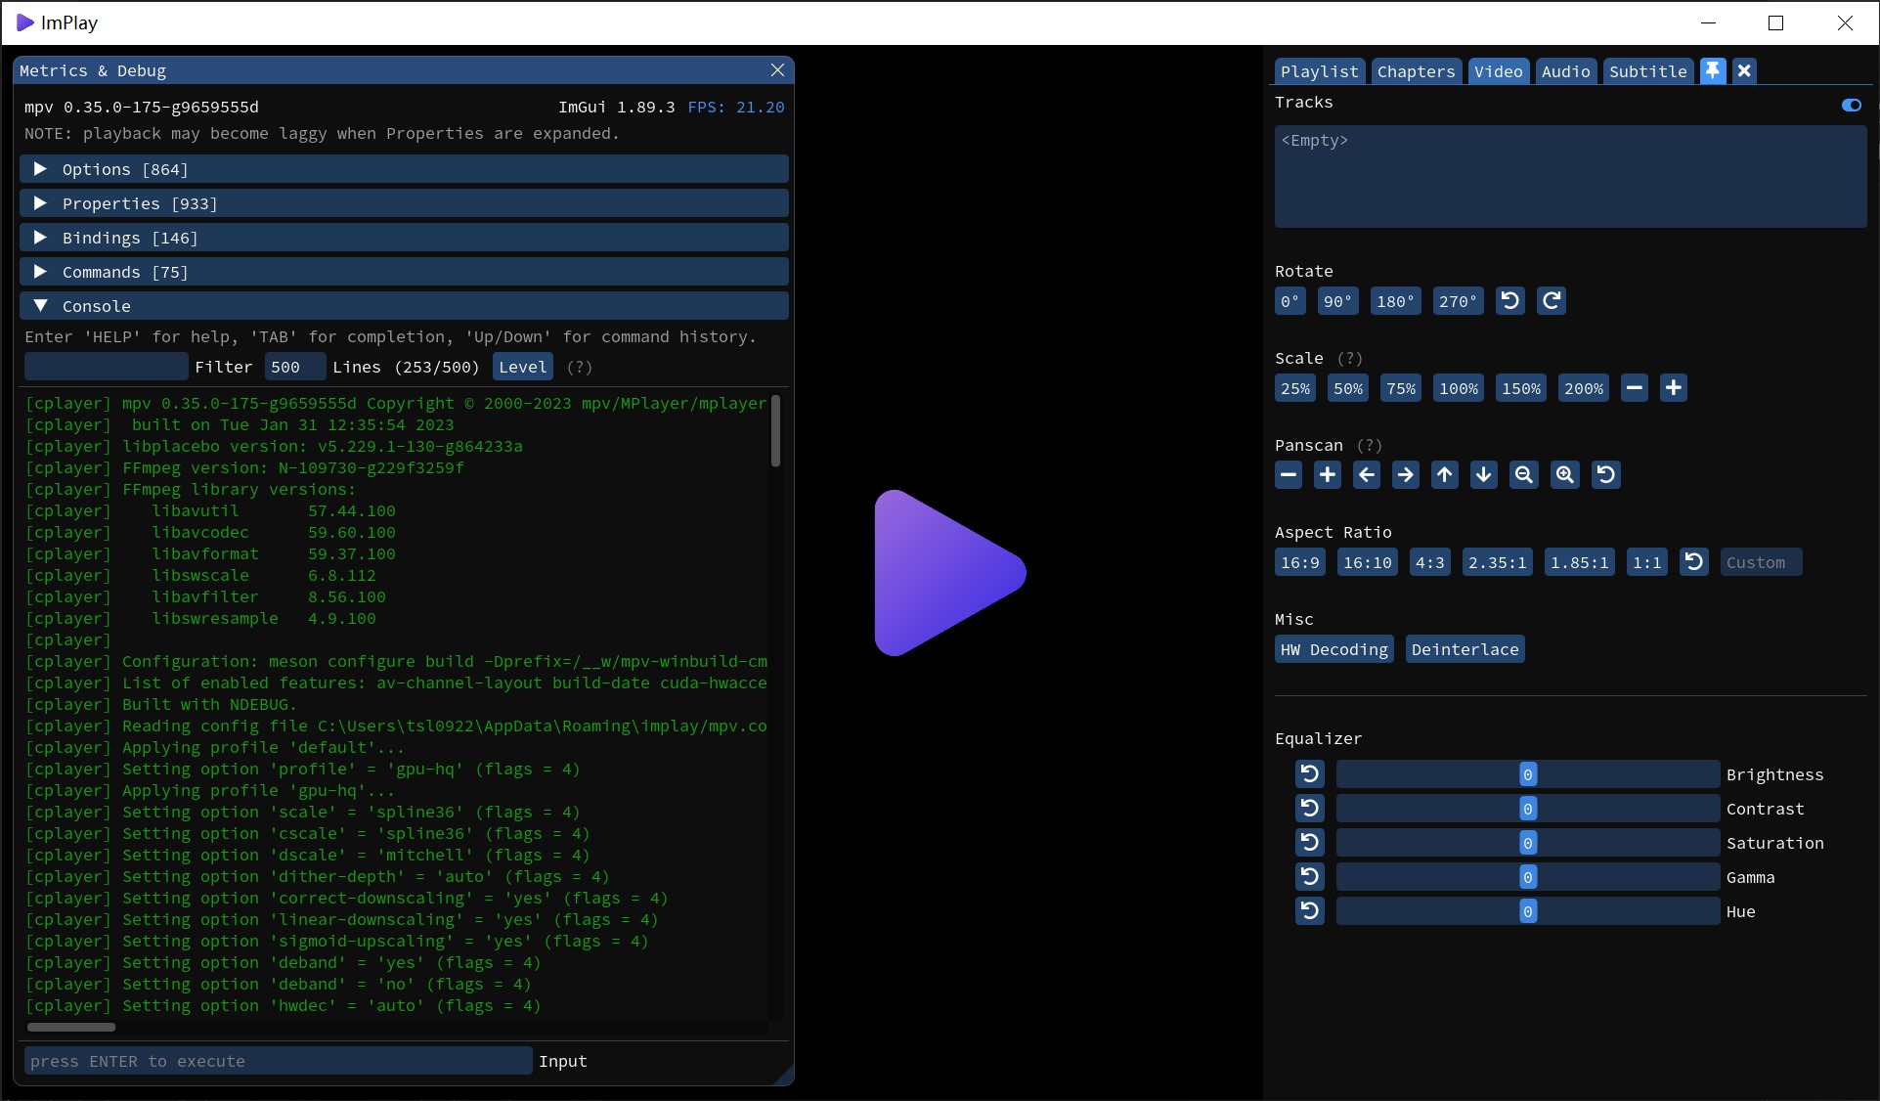Click the Panscan up arrow icon
This screenshot has width=1880, height=1101.
1445,475
